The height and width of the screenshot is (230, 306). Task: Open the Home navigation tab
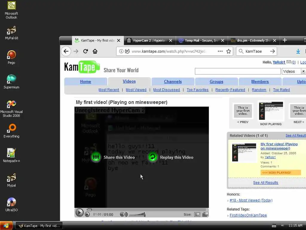[x=85, y=81]
